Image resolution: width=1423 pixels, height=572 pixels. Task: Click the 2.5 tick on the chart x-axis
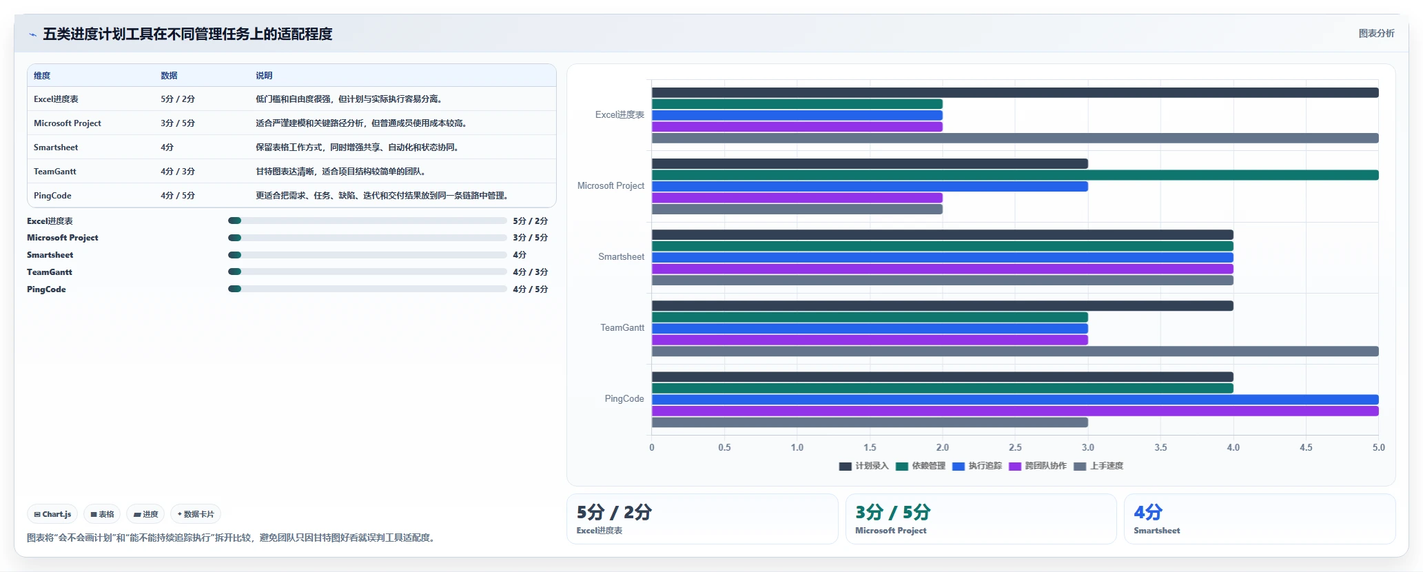coord(1015,447)
